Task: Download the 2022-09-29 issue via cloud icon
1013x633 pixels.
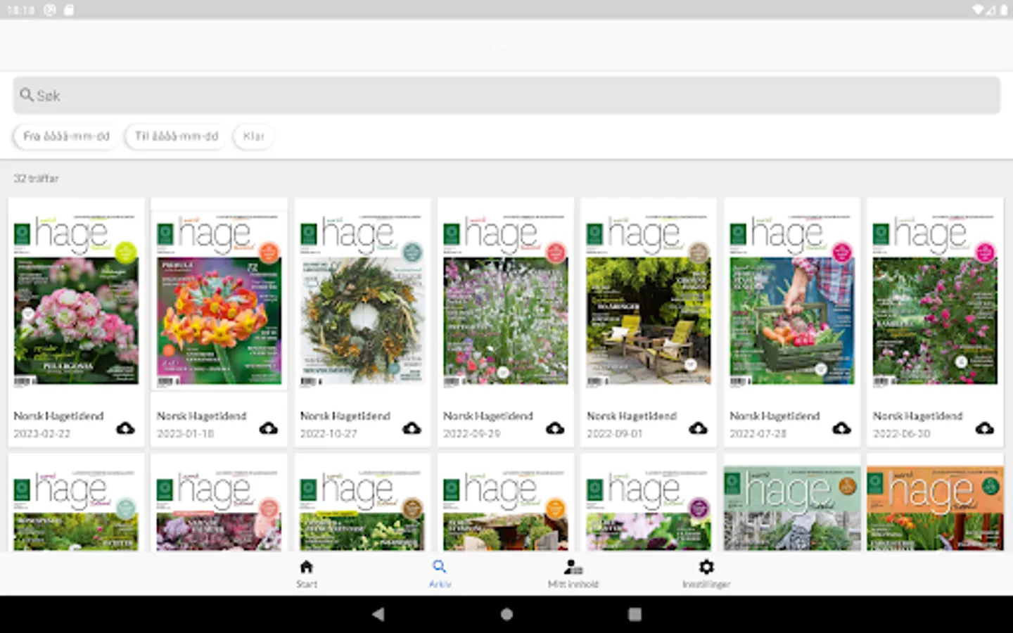Action: pyautogui.click(x=555, y=428)
